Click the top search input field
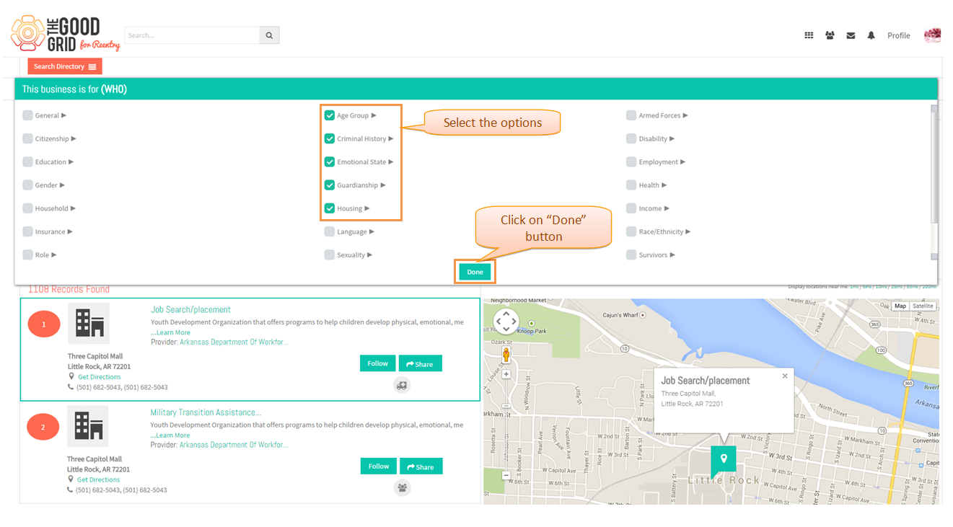Viewport: 953px width, 527px height. (192, 35)
